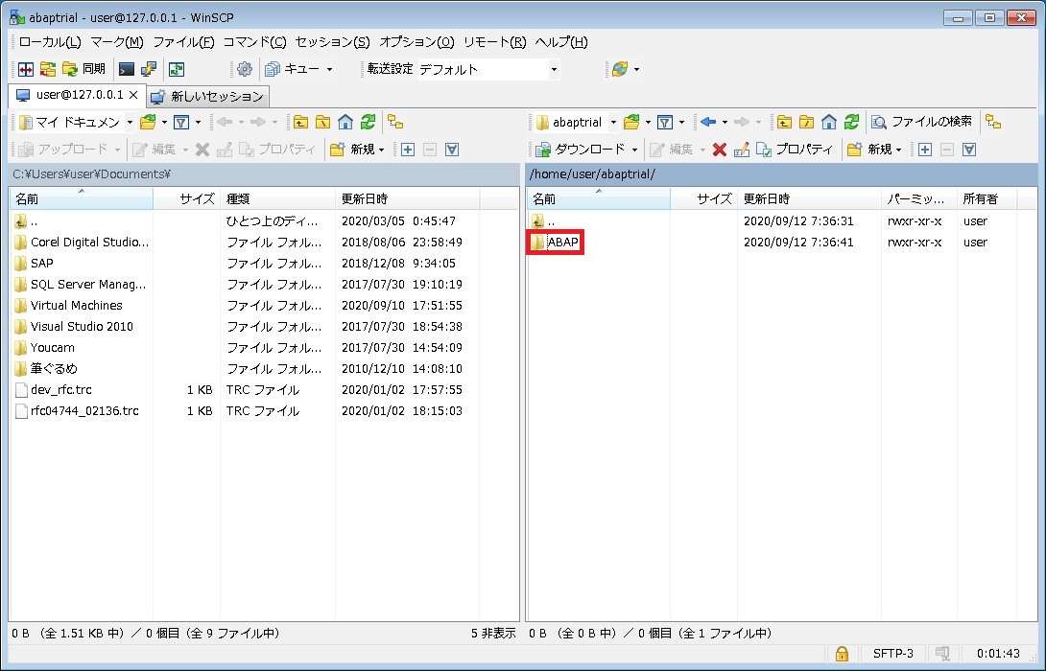
Task: Open terminal console icon in main toolbar
Action: [127, 69]
